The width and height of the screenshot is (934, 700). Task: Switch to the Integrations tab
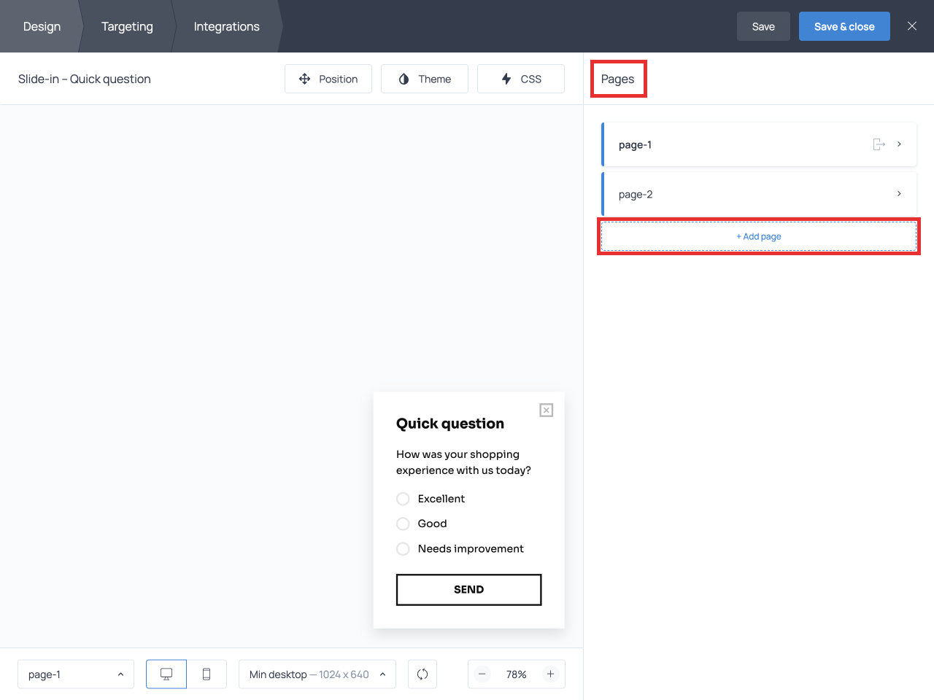click(x=226, y=26)
